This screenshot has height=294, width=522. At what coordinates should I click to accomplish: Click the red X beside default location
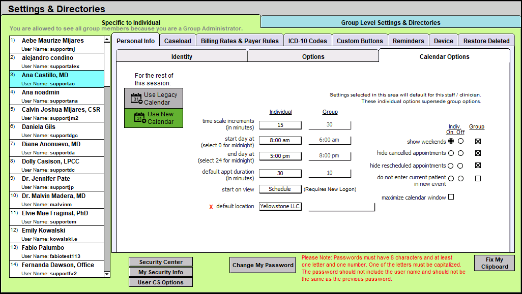[x=211, y=207]
